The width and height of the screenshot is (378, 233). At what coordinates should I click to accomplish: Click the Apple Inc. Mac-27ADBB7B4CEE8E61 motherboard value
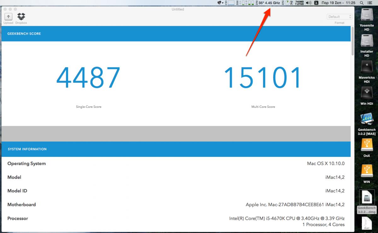pyautogui.click(x=295, y=205)
